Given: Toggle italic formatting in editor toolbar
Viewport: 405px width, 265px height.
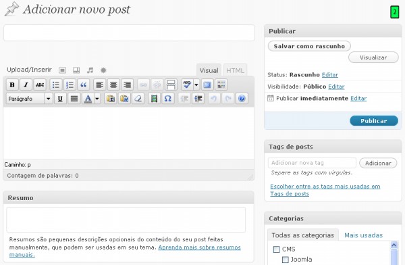Looking at the screenshot, I should 26,85.
